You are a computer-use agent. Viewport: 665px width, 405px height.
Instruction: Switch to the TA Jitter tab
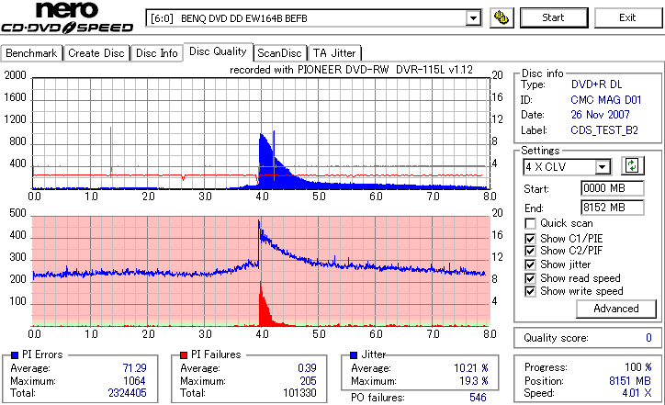click(x=334, y=53)
